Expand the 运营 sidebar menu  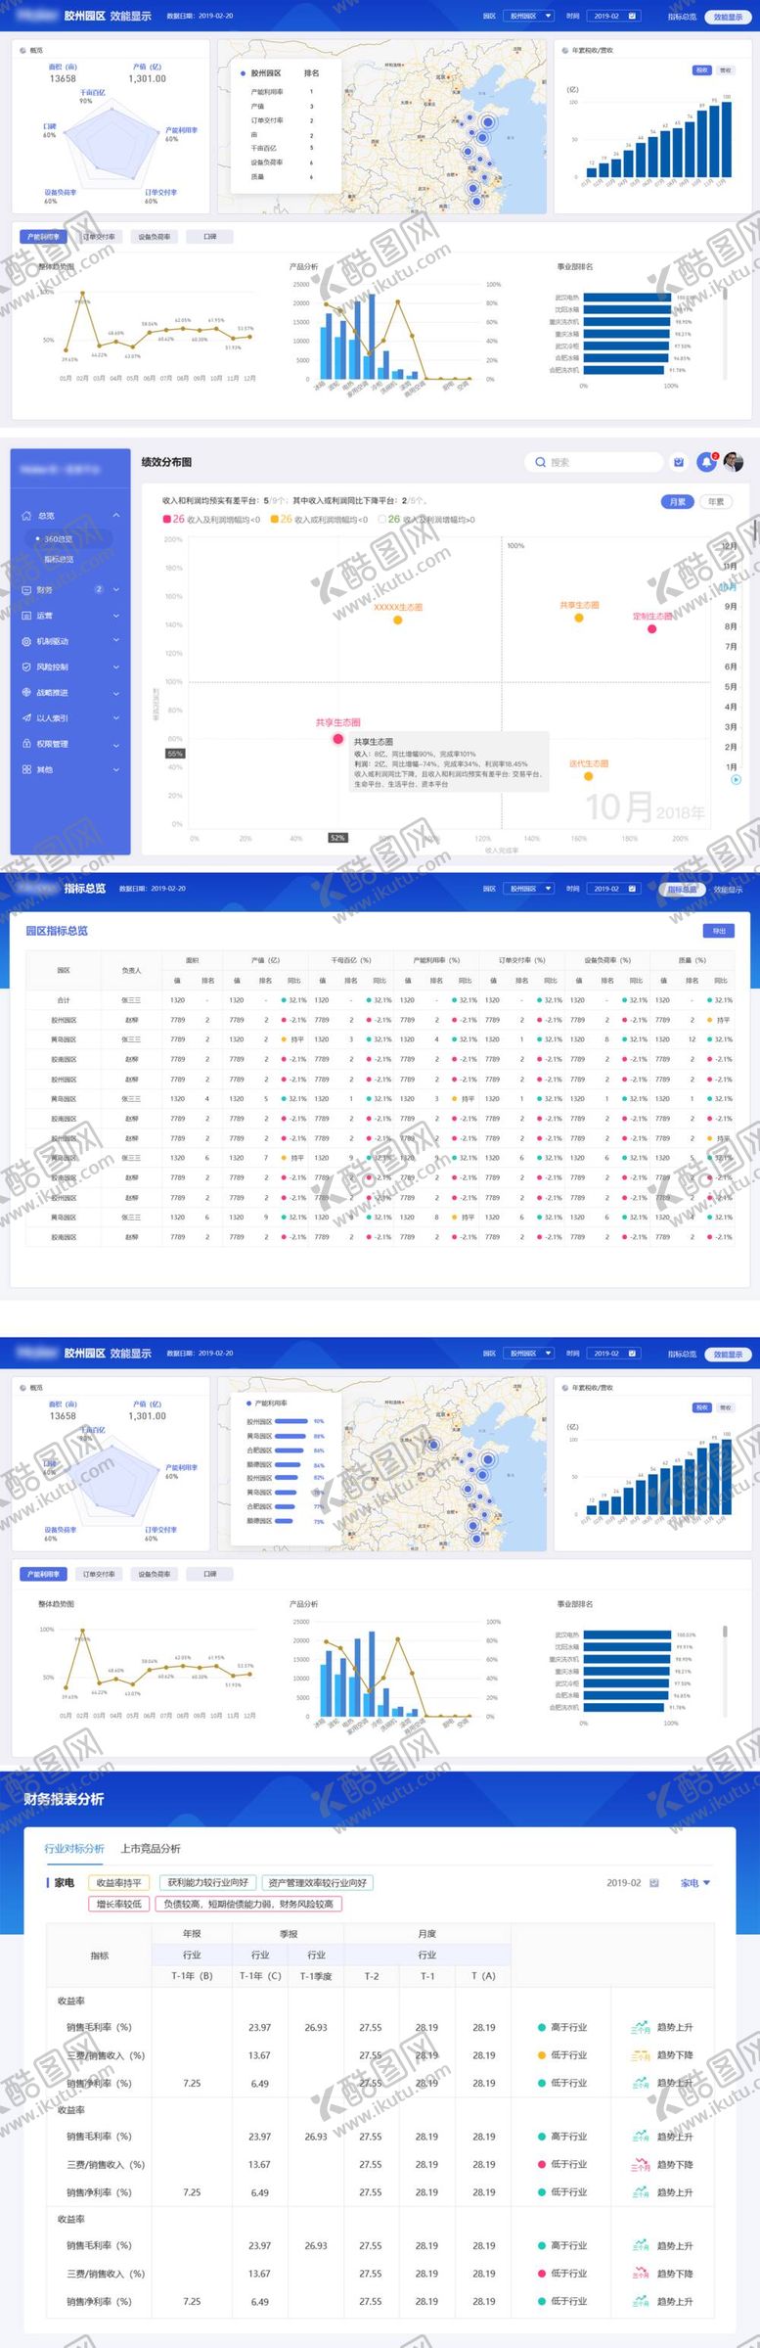[x=115, y=616]
